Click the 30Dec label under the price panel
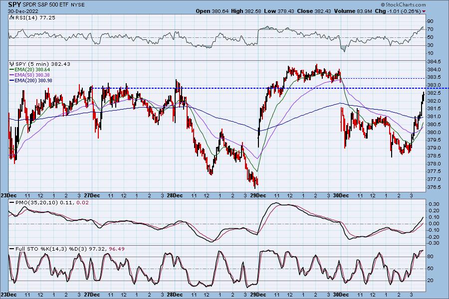Screen dimensions: 449x299 point(341,196)
